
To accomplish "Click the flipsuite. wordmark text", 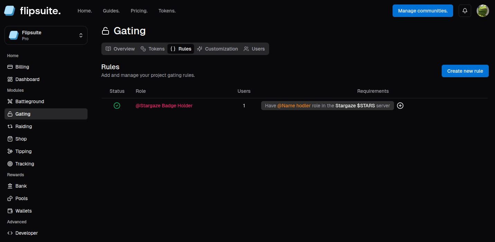I will (40, 11).
